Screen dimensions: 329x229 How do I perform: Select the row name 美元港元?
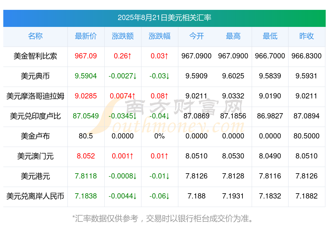[x=35, y=176]
